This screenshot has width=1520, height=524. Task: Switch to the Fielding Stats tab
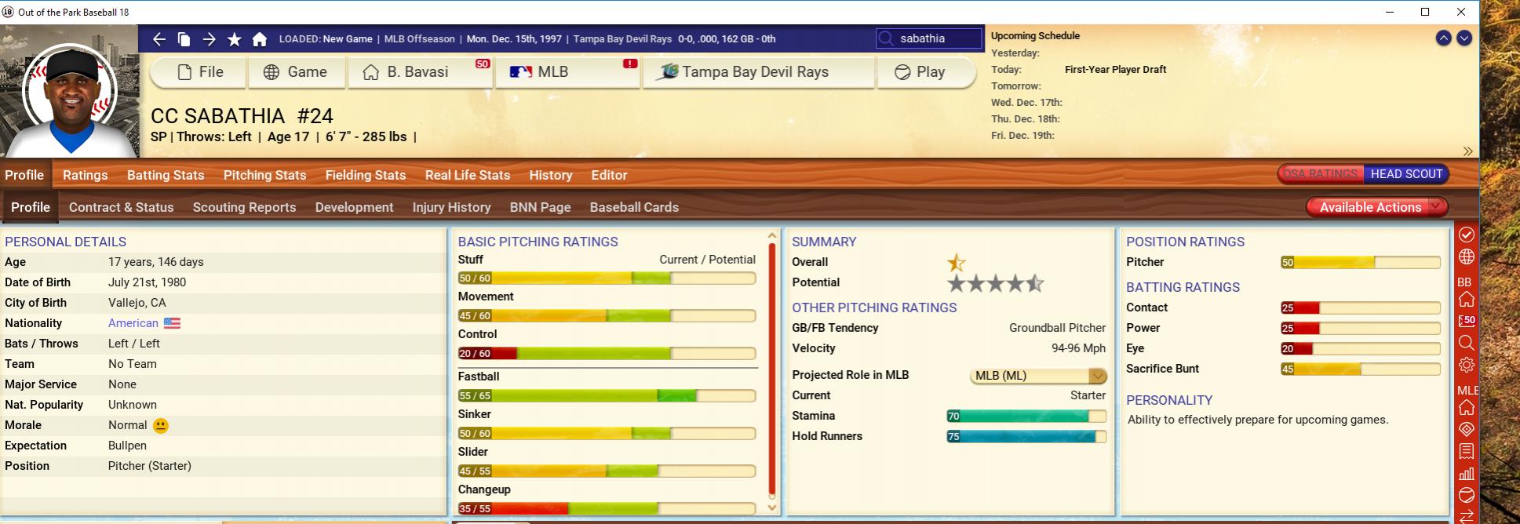[366, 175]
